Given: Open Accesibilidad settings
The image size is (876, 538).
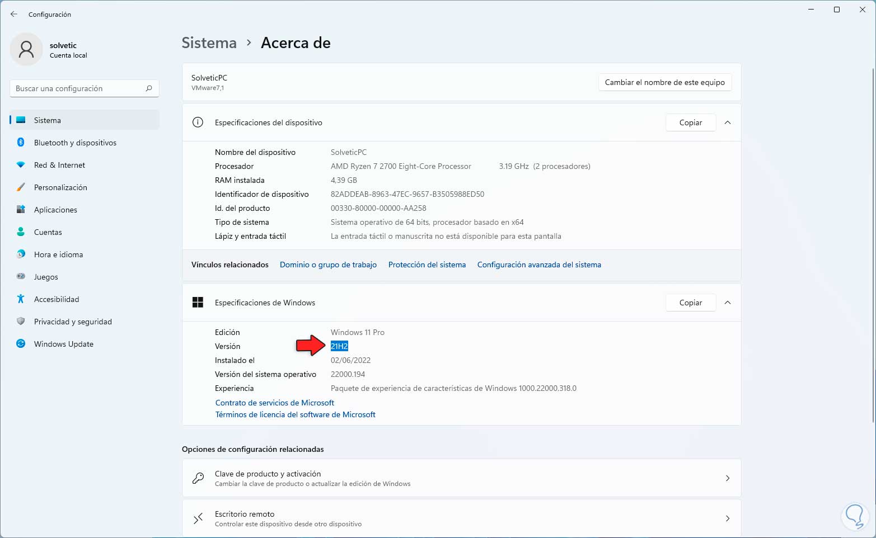Looking at the screenshot, I should (x=85, y=299).
